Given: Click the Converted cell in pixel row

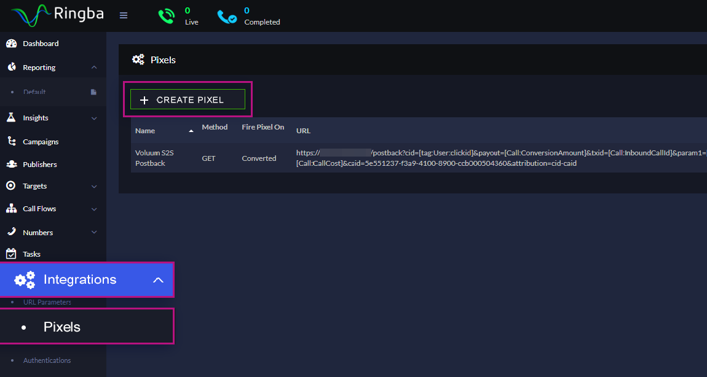Looking at the screenshot, I should (x=259, y=158).
